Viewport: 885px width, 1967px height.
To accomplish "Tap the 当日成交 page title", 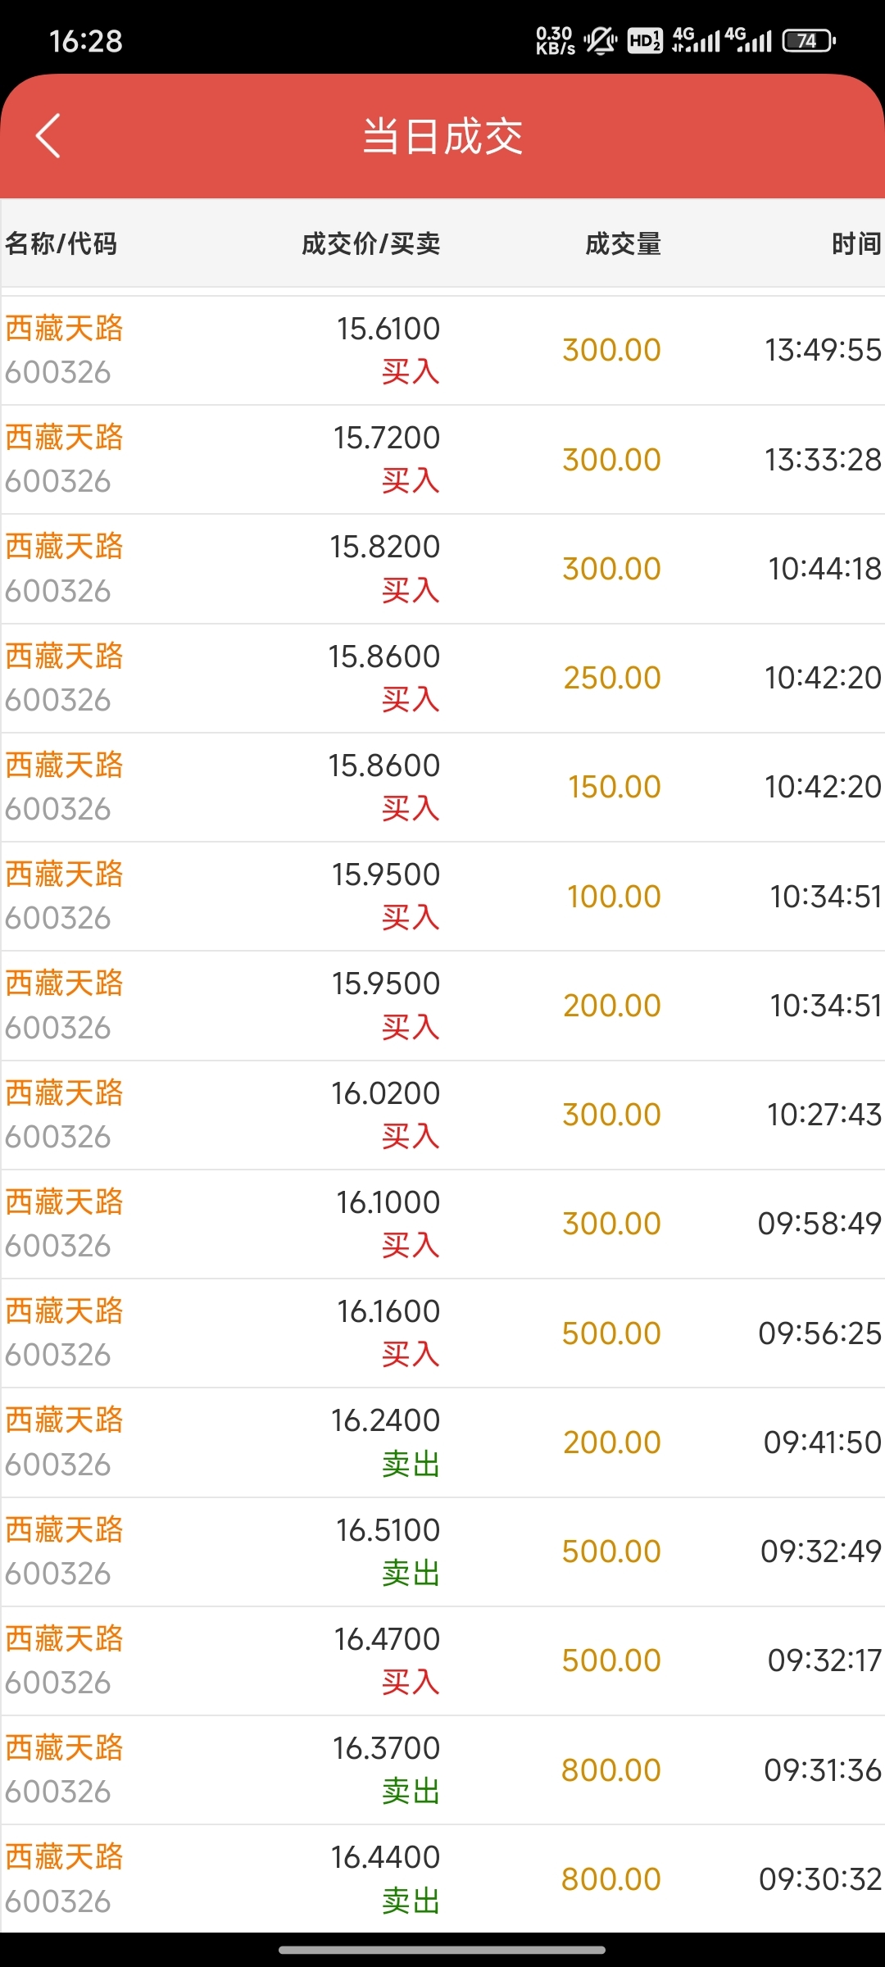I will coord(442,136).
